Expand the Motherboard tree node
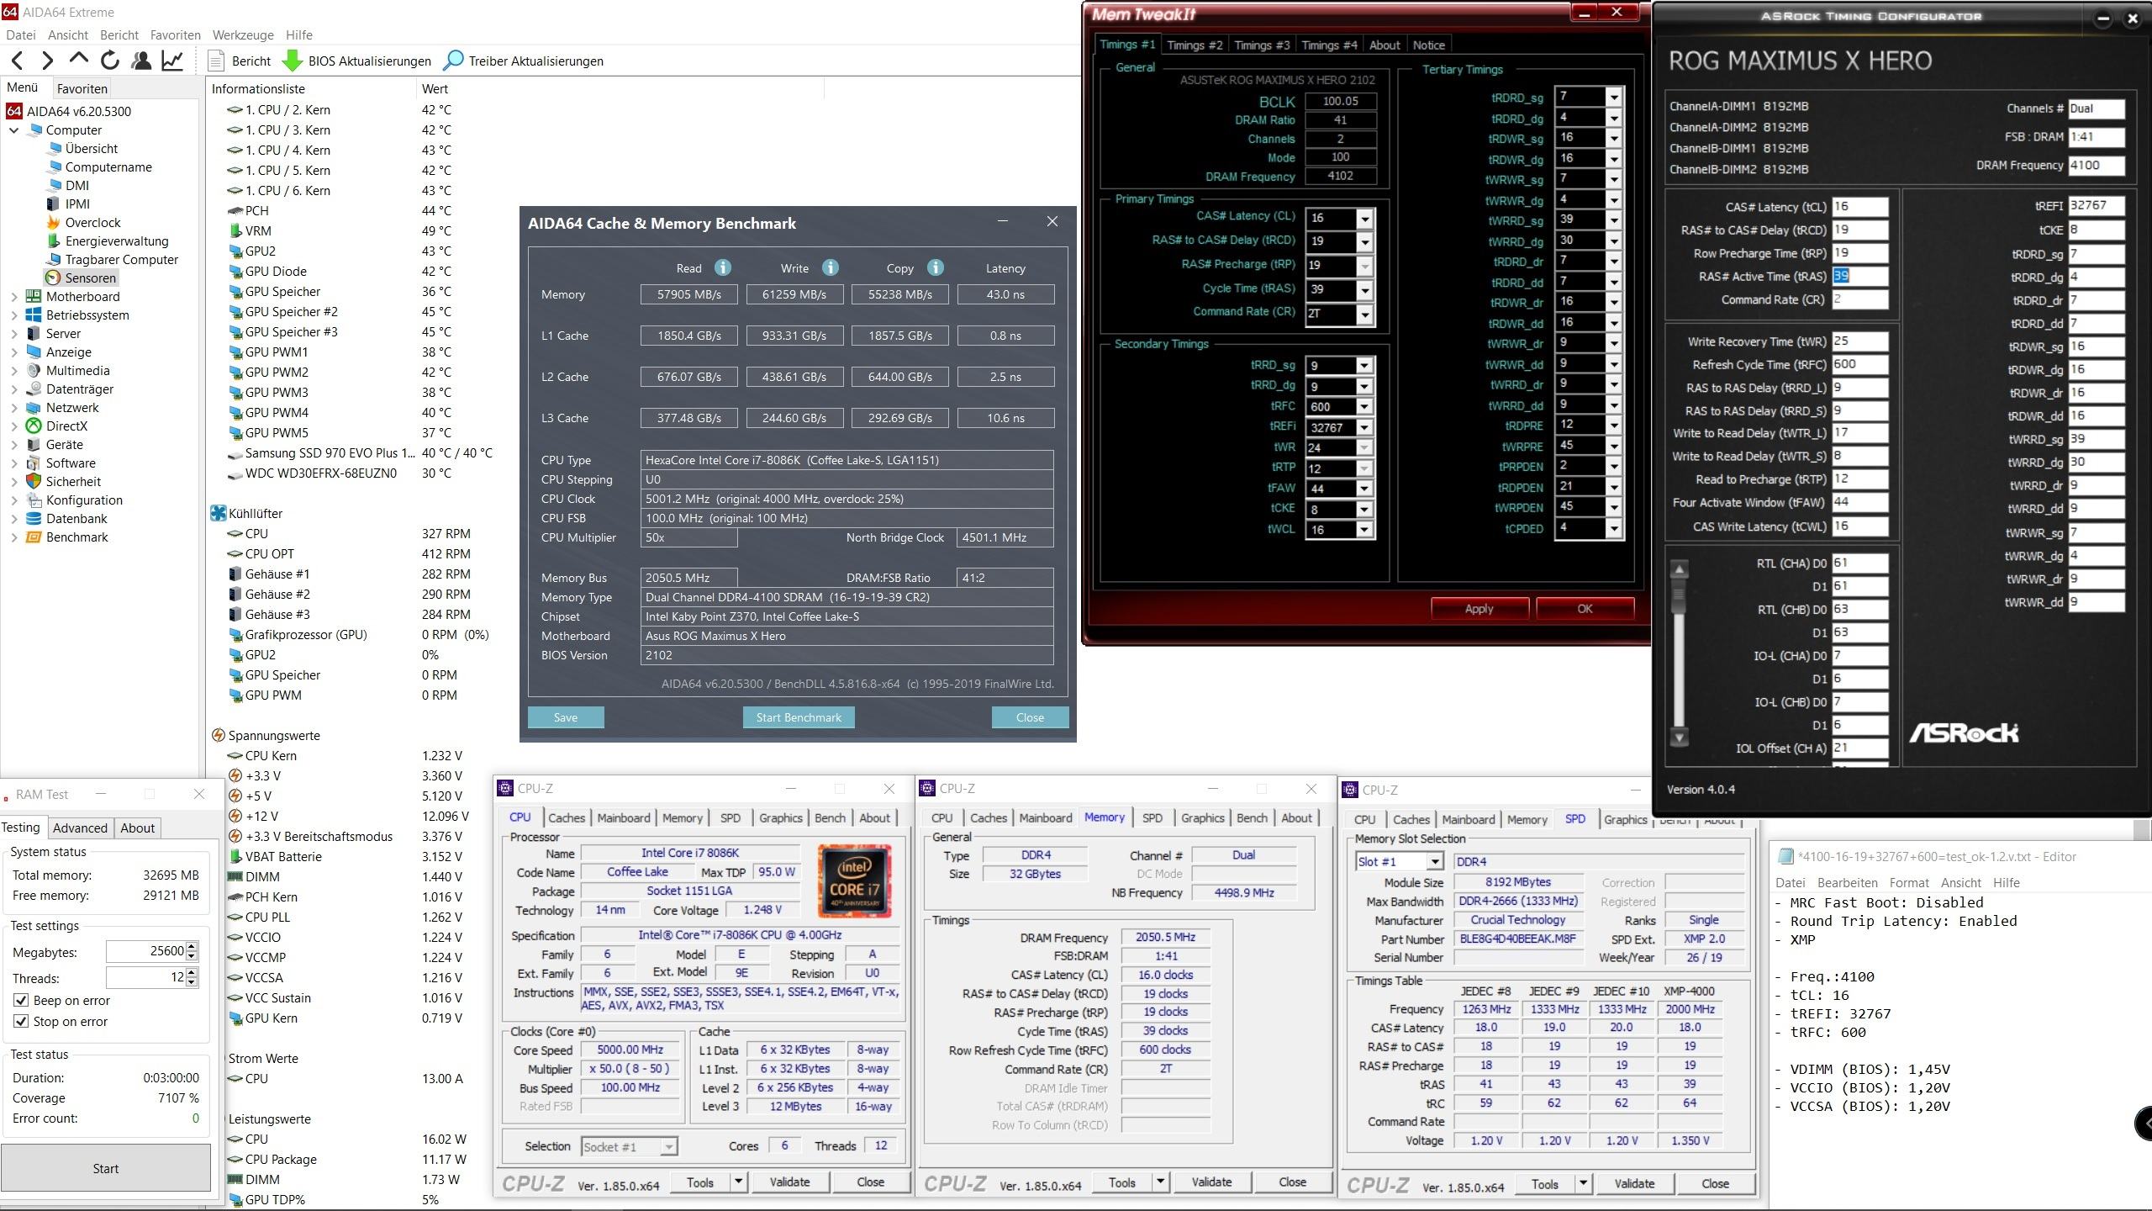Viewport: 2152px width, 1211px height. 13,297
